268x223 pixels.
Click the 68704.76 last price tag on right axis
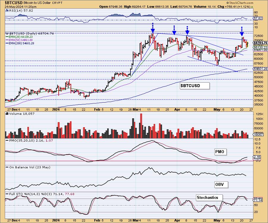point(260,43)
